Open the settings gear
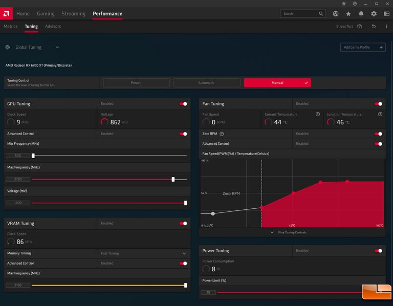Image resolution: width=393 pixels, height=306 pixels. [374, 14]
